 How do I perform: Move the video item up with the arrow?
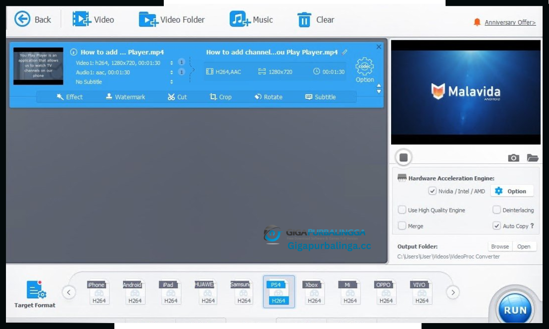[x=379, y=86]
